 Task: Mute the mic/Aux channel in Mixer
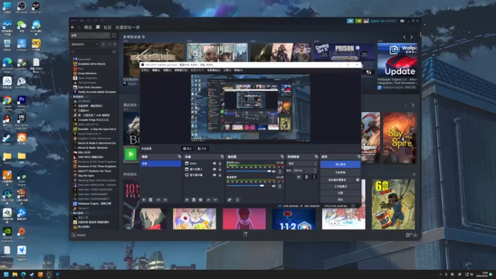pyautogui.click(x=273, y=172)
